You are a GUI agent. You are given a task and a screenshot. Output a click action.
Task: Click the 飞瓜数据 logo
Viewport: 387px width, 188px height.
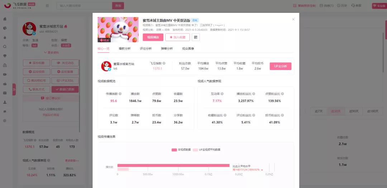coord(20,5)
